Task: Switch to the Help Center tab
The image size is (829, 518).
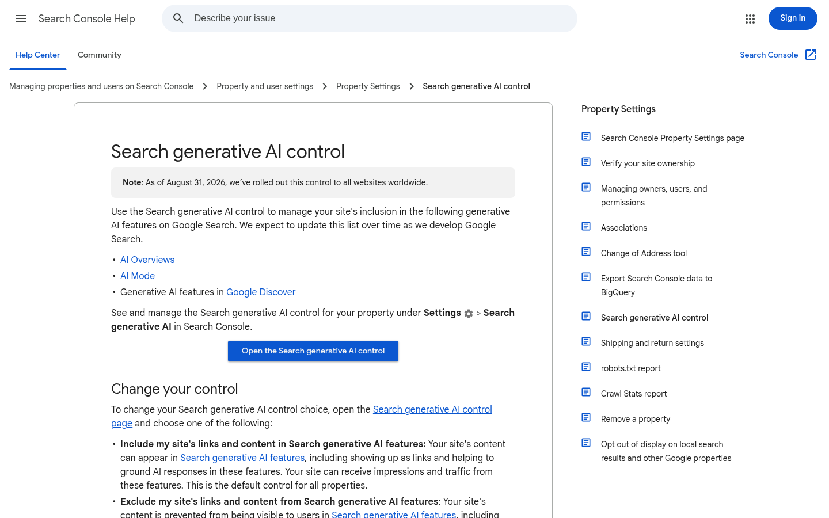Action: [x=38, y=55]
